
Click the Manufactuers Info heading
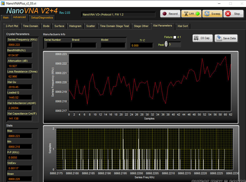[54, 34]
